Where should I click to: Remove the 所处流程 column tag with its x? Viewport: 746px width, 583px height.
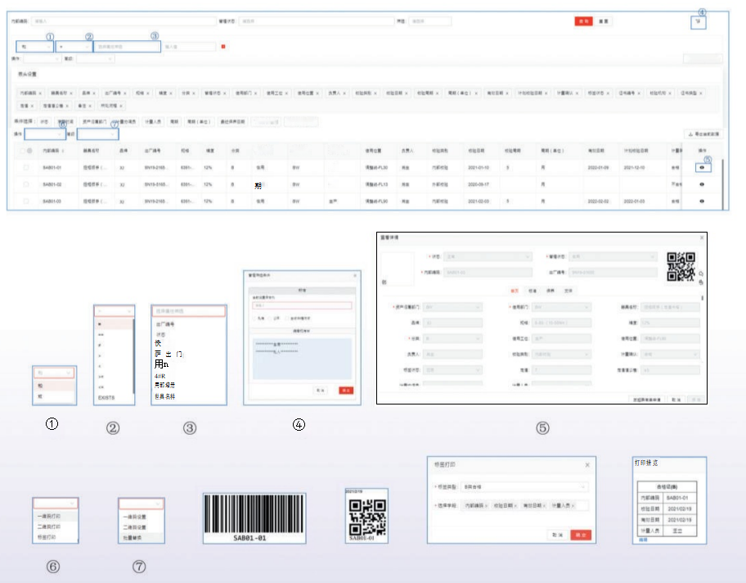pyautogui.click(x=121, y=106)
